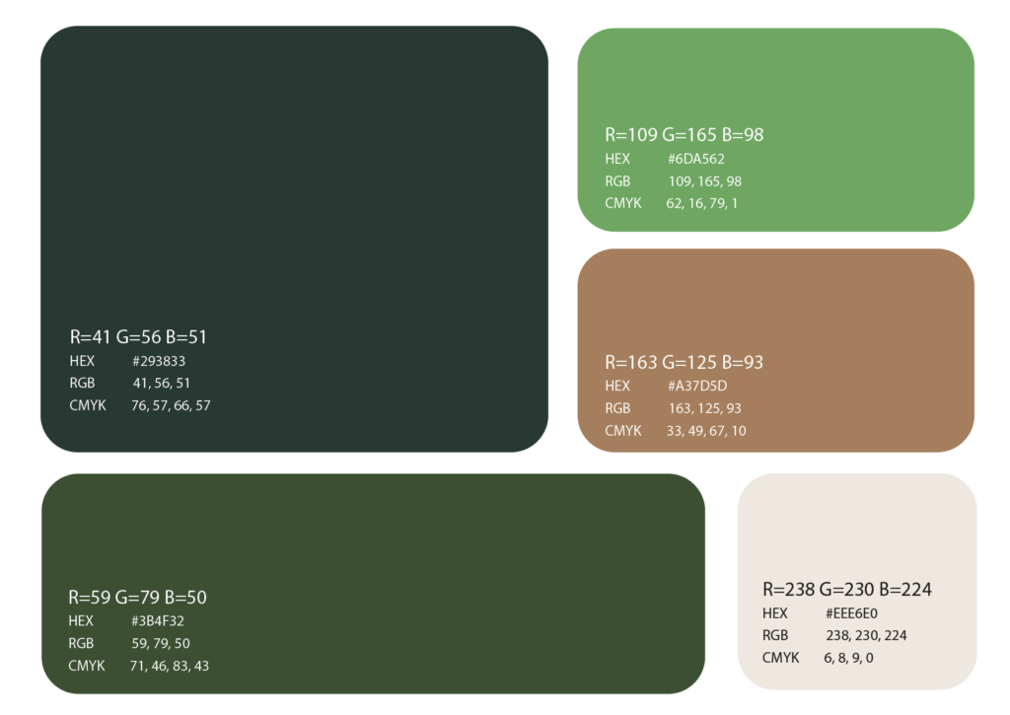Click the CMYK value 62, 16, 79, 1

701,203
